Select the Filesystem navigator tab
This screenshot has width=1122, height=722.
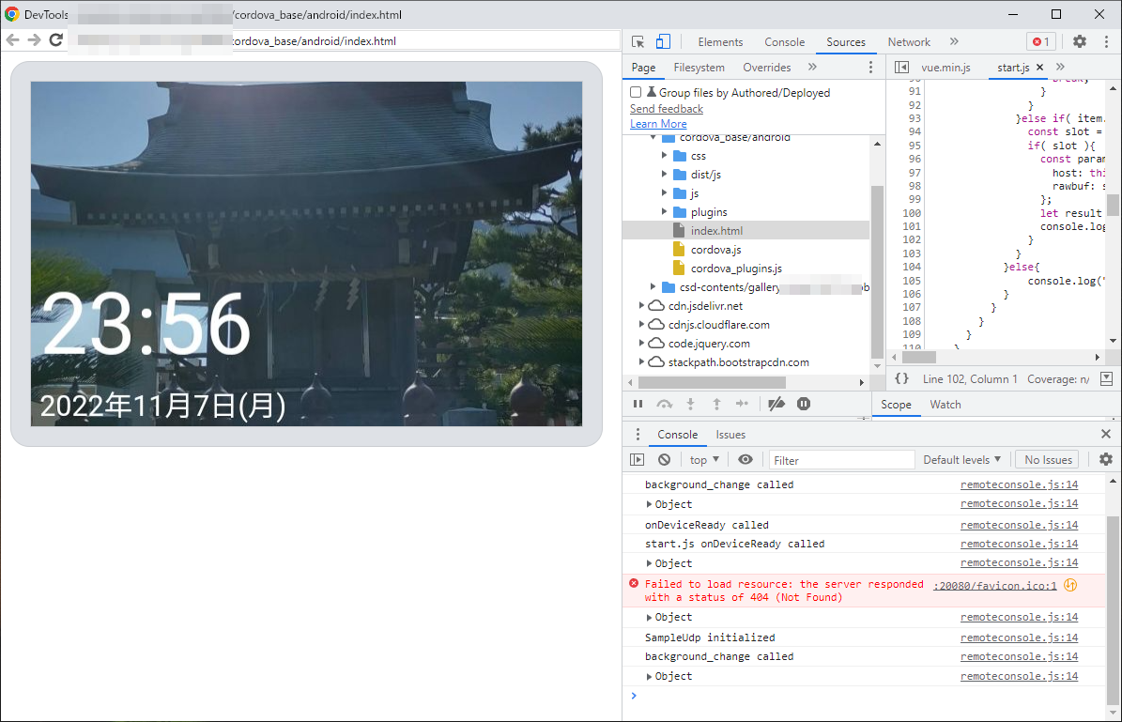click(699, 68)
